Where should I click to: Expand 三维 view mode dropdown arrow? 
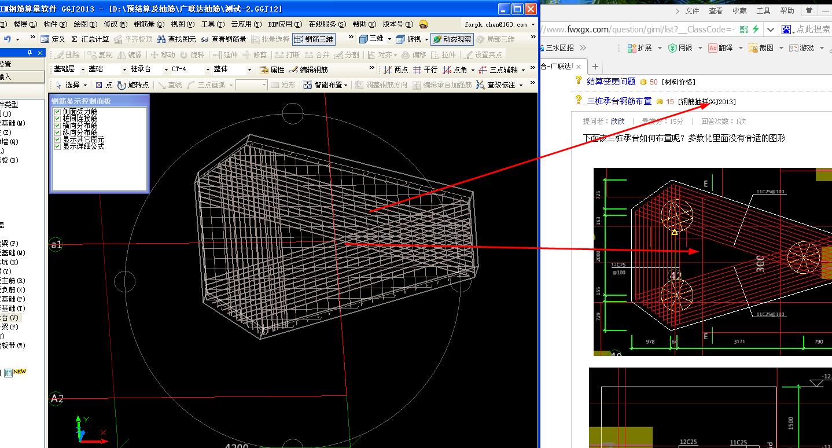pos(389,39)
